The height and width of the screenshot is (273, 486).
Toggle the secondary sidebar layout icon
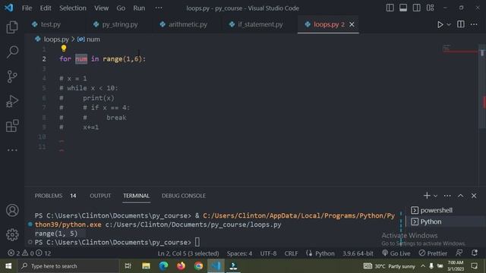click(417, 8)
